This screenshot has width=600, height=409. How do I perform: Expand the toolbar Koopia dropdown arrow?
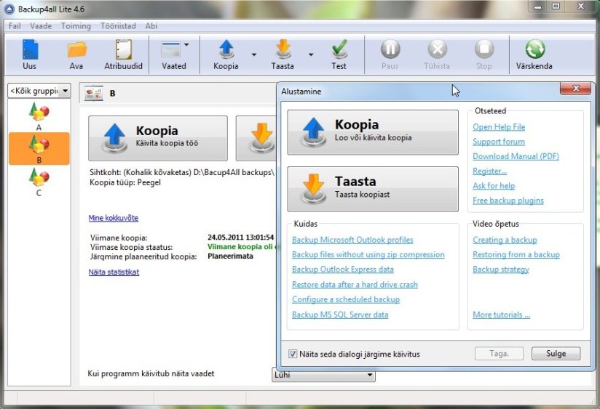pos(254,54)
